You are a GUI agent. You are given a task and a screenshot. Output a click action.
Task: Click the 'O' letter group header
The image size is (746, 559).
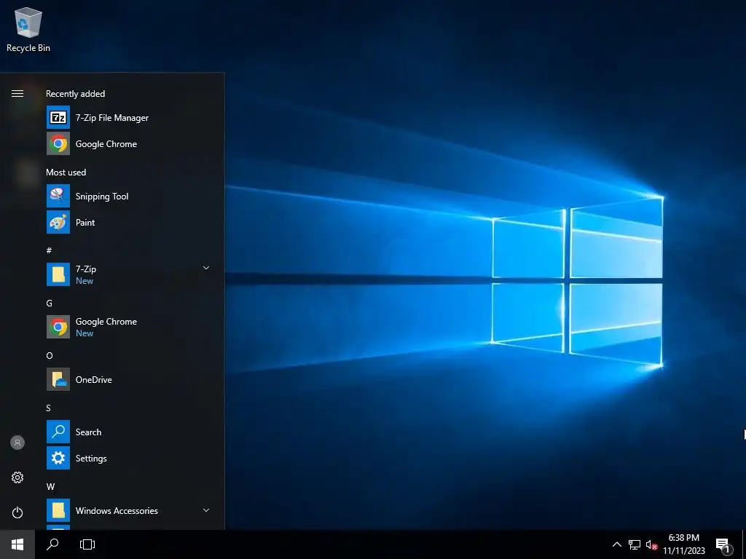(x=49, y=355)
